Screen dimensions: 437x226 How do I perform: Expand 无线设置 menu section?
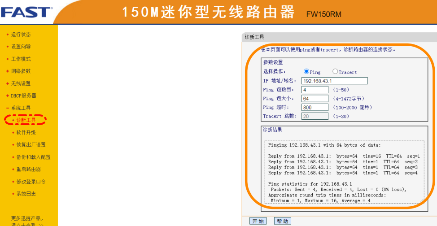21,83
